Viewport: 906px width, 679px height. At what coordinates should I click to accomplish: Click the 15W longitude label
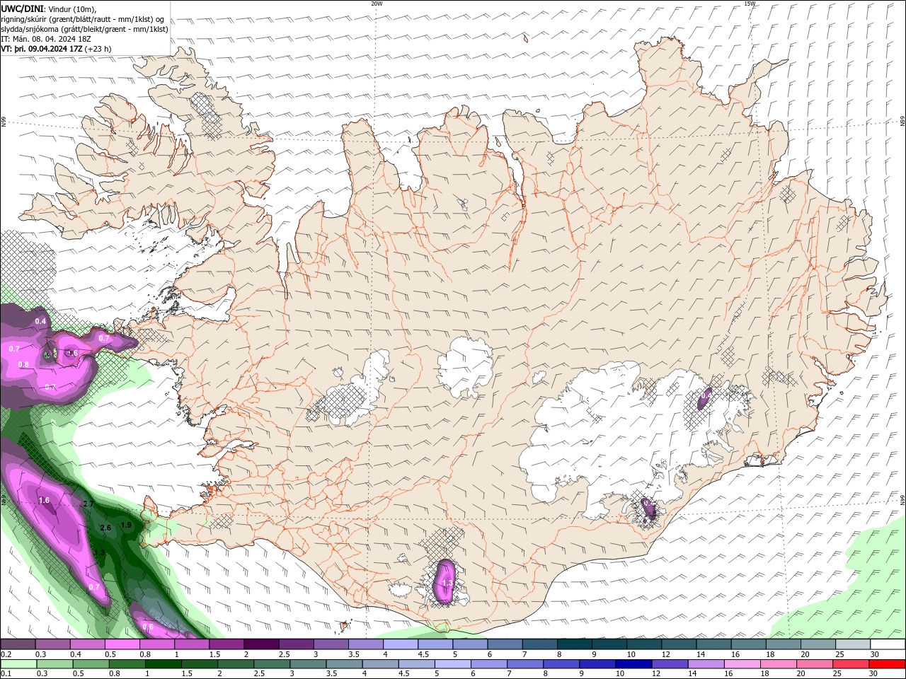coord(750,4)
